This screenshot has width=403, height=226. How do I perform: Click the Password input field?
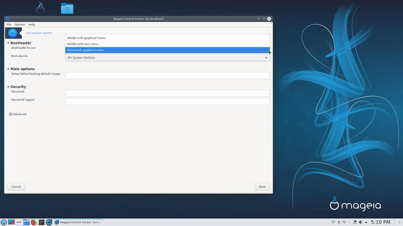167,93
